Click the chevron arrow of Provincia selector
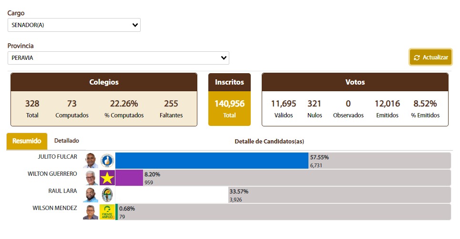The width and height of the screenshot is (460, 239). (224, 58)
